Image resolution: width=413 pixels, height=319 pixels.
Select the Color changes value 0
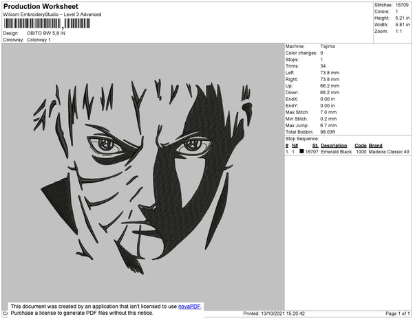pyautogui.click(x=321, y=53)
